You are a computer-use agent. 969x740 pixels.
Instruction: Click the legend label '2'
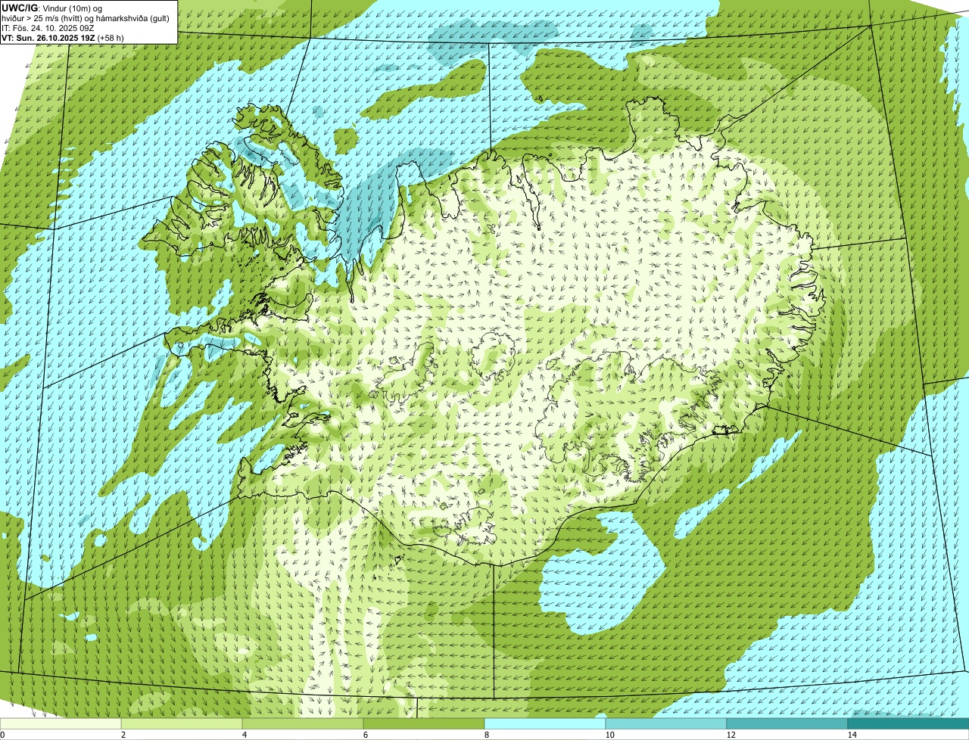[x=123, y=735]
